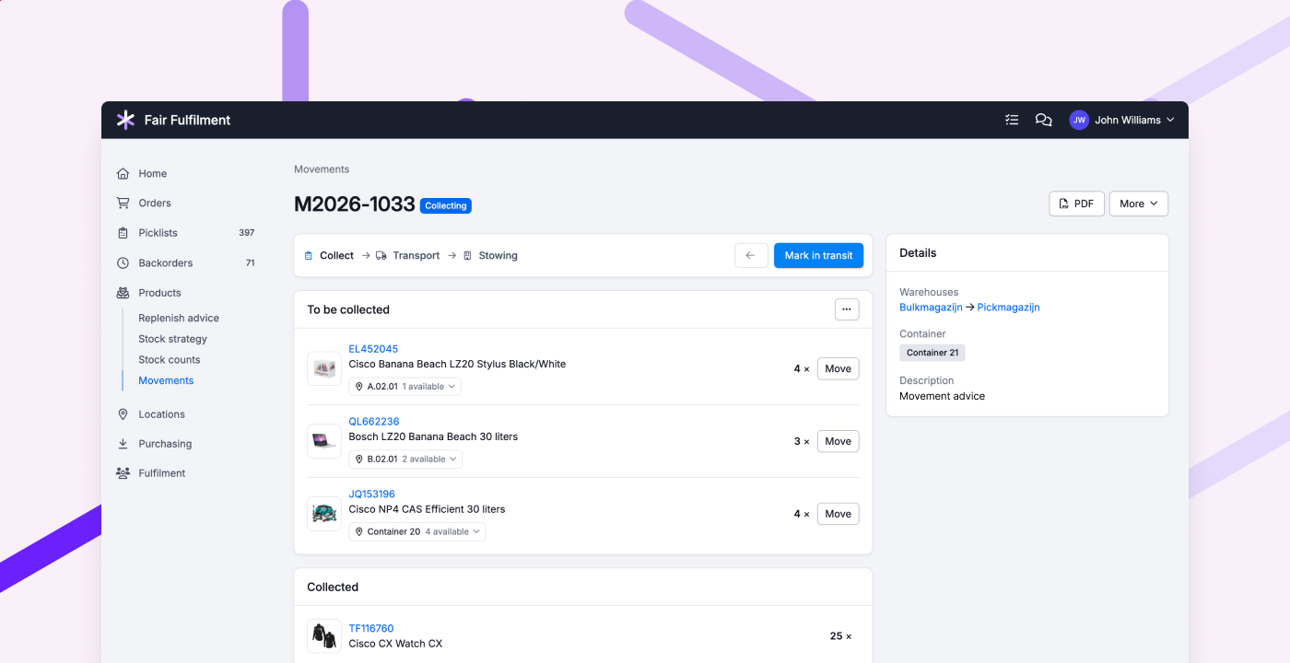Move the Cisco Banana Beach item
Image resolution: width=1290 pixels, height=663 pixels.
pyautogui.click(x=838, y=368)
